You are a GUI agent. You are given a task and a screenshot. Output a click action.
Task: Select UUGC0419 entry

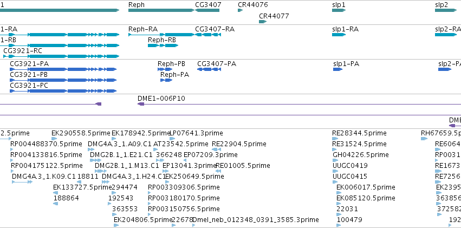(350, 165)
